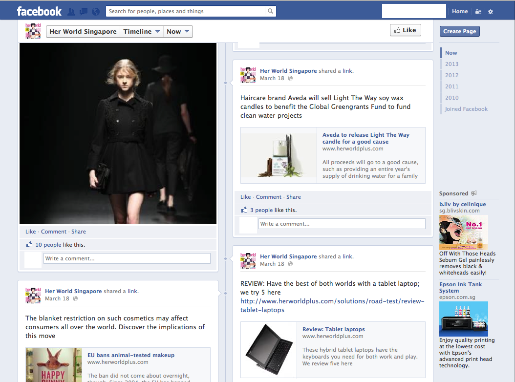Click the Her World page avatar in header
Image resolution: width=515 pixels, height=382 pixels.
(33, 31)
